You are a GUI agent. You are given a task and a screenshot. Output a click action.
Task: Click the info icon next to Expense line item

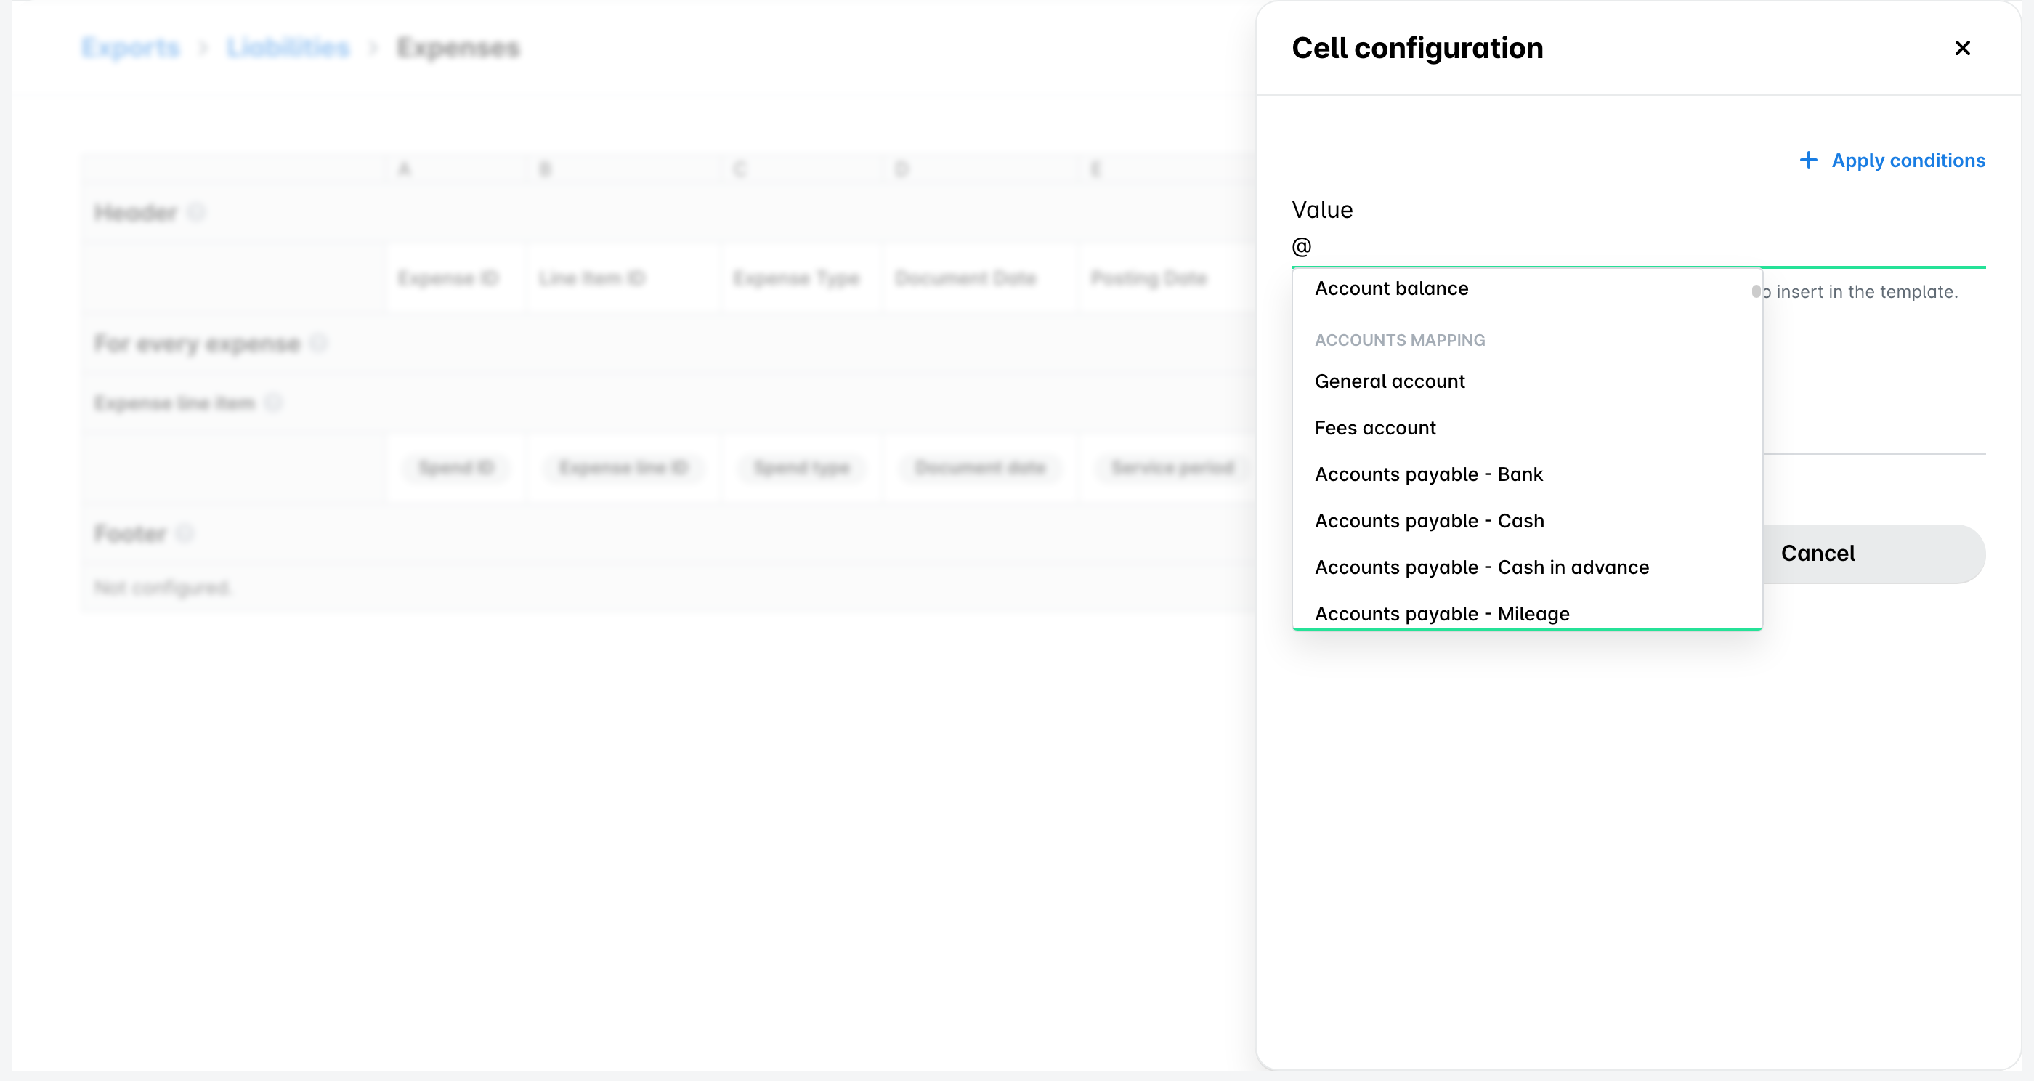coord(273,403)
